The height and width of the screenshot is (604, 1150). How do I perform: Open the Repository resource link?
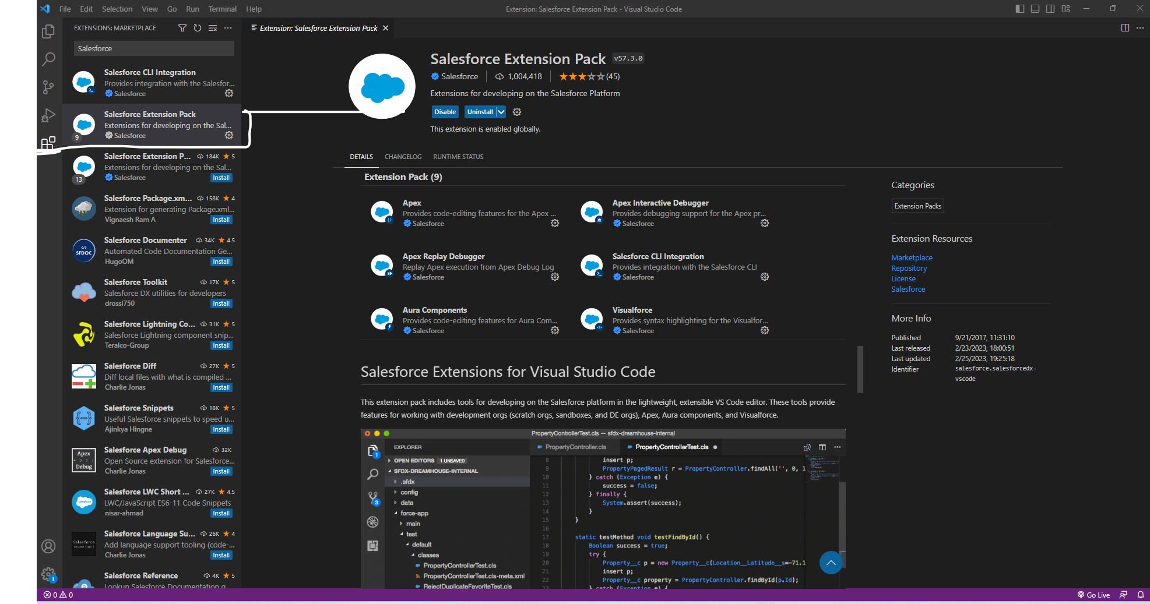point(909,268)
